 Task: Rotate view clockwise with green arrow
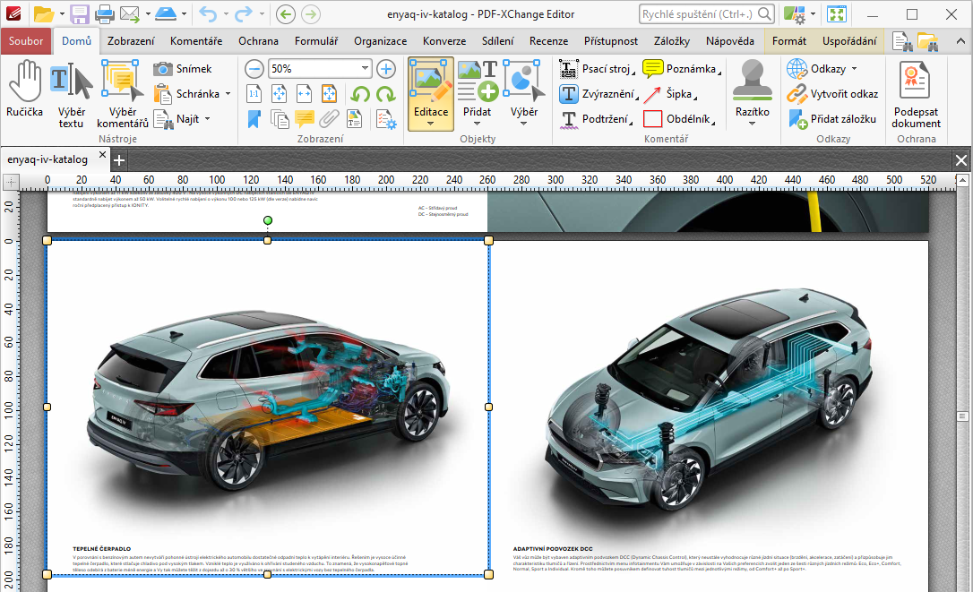(x=386, y=94)
